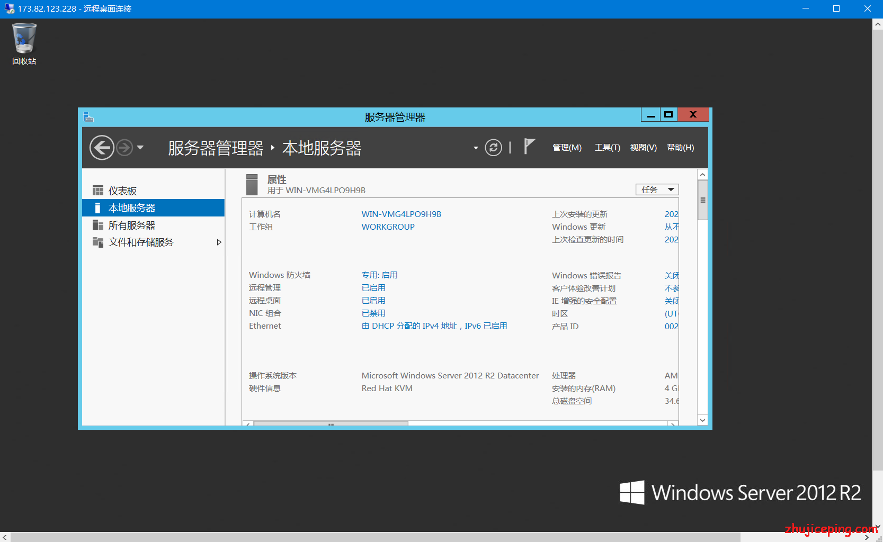Click the 产品 ID label

[565, 327]
